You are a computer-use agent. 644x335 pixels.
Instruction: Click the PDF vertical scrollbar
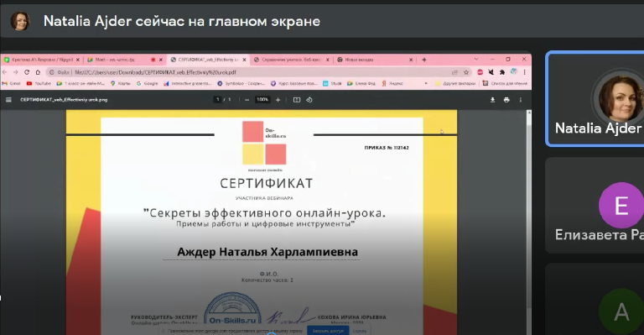click(x=529, y=222)
